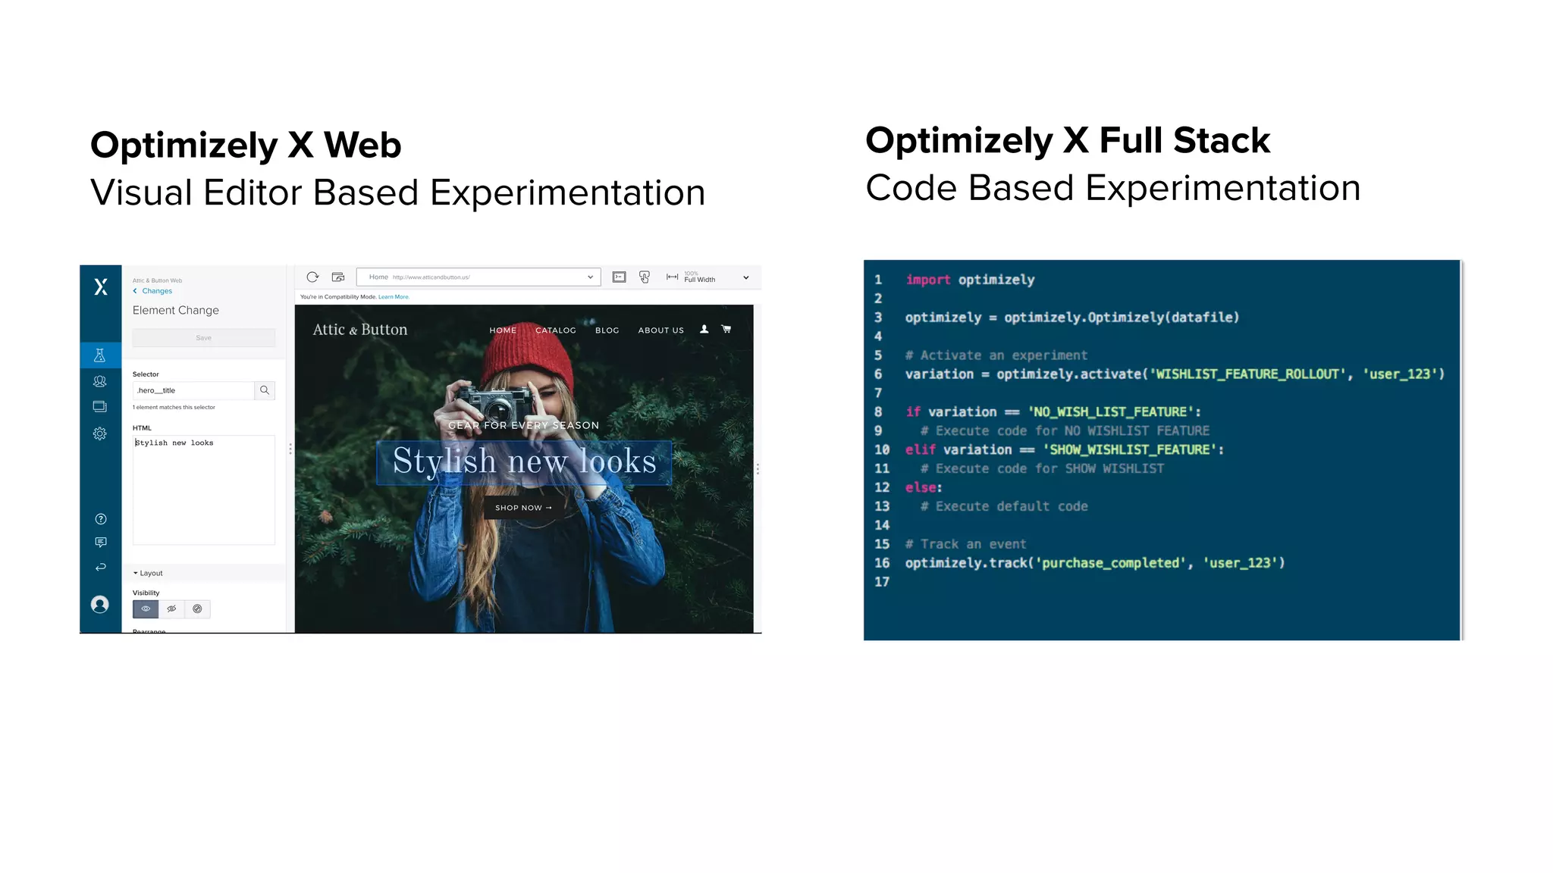Select the removed visibility option
The width and height of the screenshot is (1553, 873).
(197, 609)
